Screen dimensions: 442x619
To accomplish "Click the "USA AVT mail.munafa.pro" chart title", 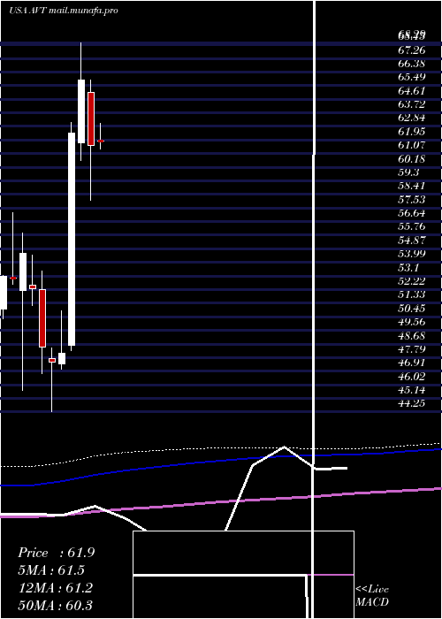I will tap(64, 11).
